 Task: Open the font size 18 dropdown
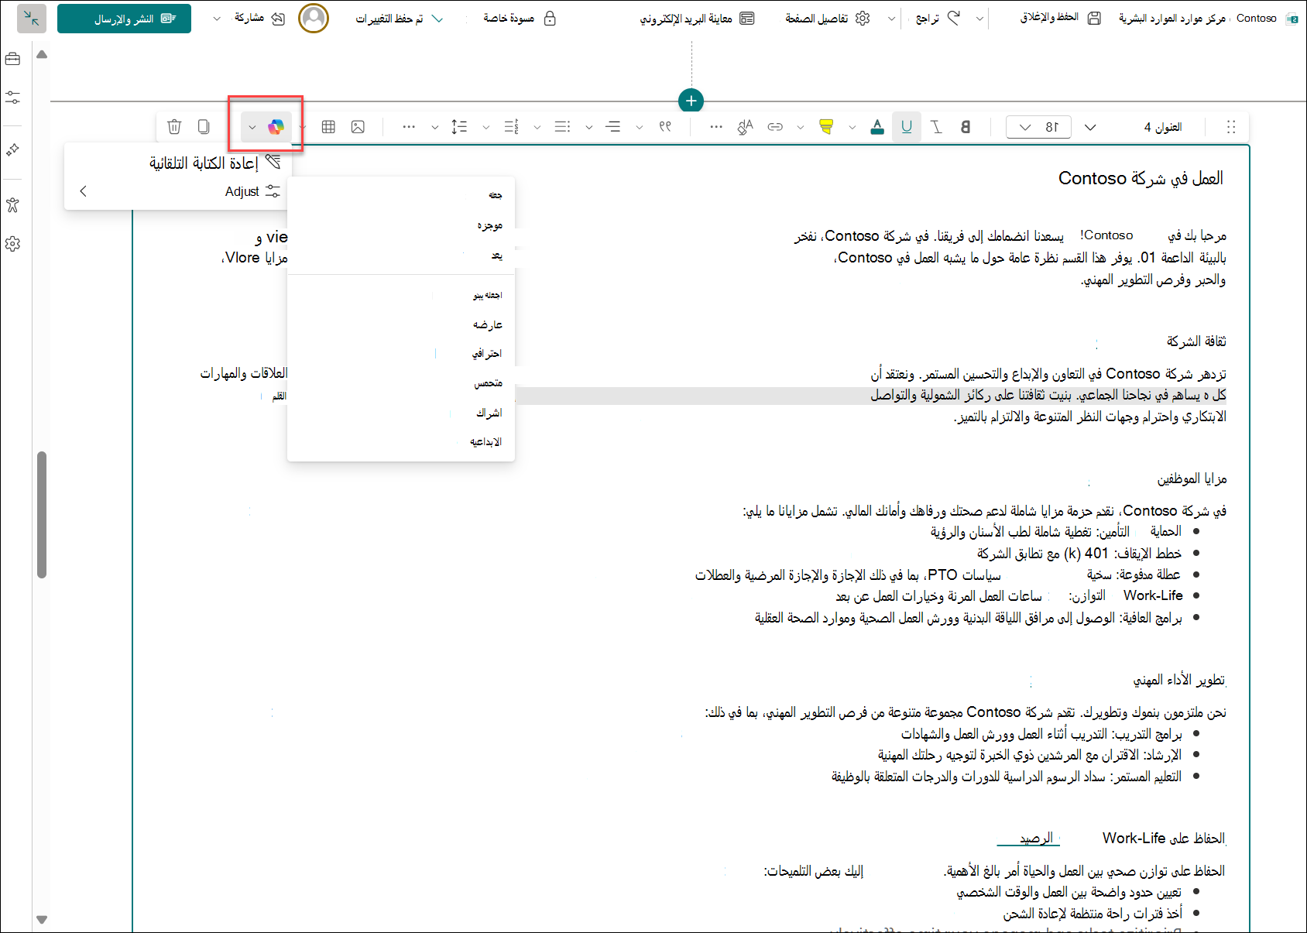[x=1038, y=127]
